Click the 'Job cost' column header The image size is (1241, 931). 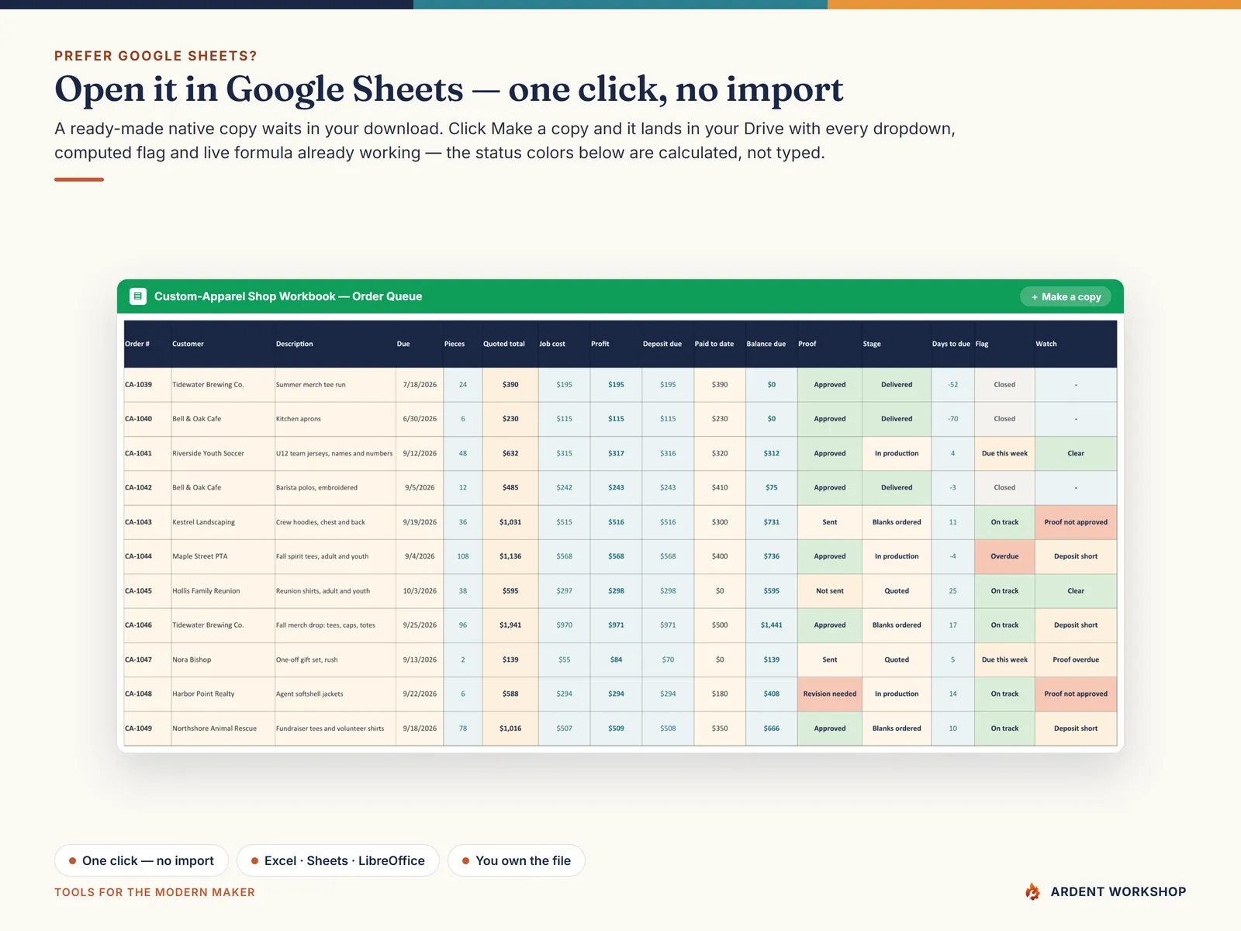tap(564, 344)
